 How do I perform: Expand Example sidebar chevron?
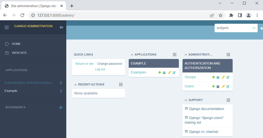coord(61,91)
